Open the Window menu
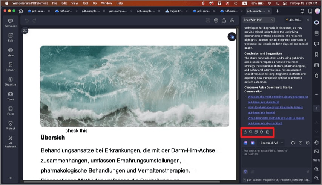 (x=106, y=3)
